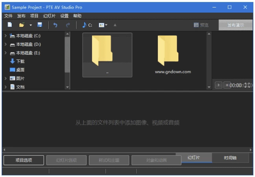Click the music note drive icon
This screenshot has height=177, width=255.
pyautogui.click(x=84, y=25)
